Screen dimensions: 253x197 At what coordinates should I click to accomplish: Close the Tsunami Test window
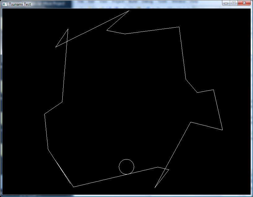point(244,3)
